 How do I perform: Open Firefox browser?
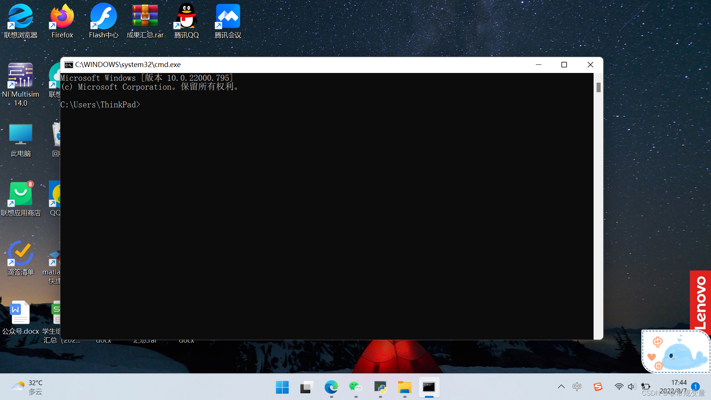point(62,20)
